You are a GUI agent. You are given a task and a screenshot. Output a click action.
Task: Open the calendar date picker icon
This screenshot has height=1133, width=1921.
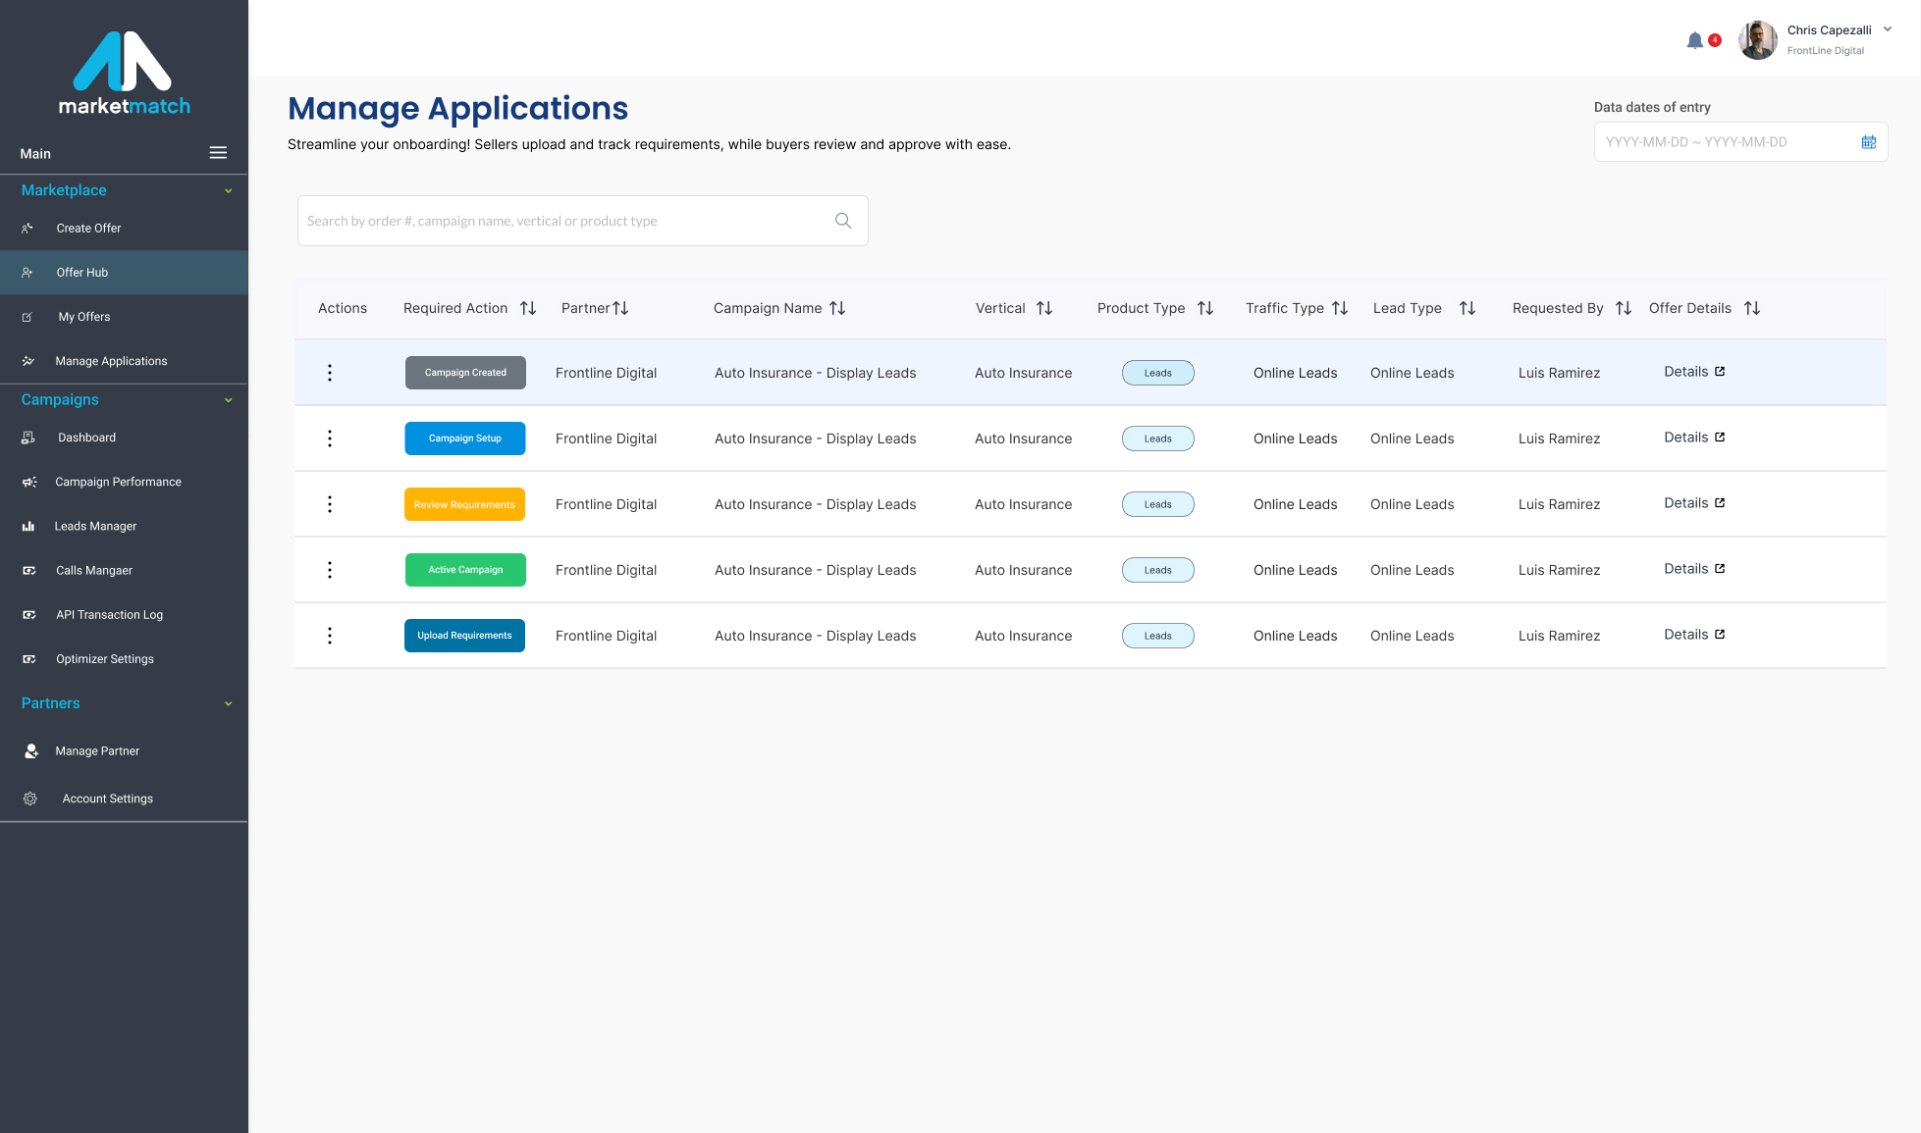1868,142
